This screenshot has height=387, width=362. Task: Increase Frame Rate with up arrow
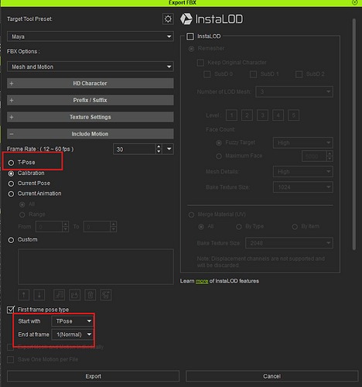click(x=159, y=146)
